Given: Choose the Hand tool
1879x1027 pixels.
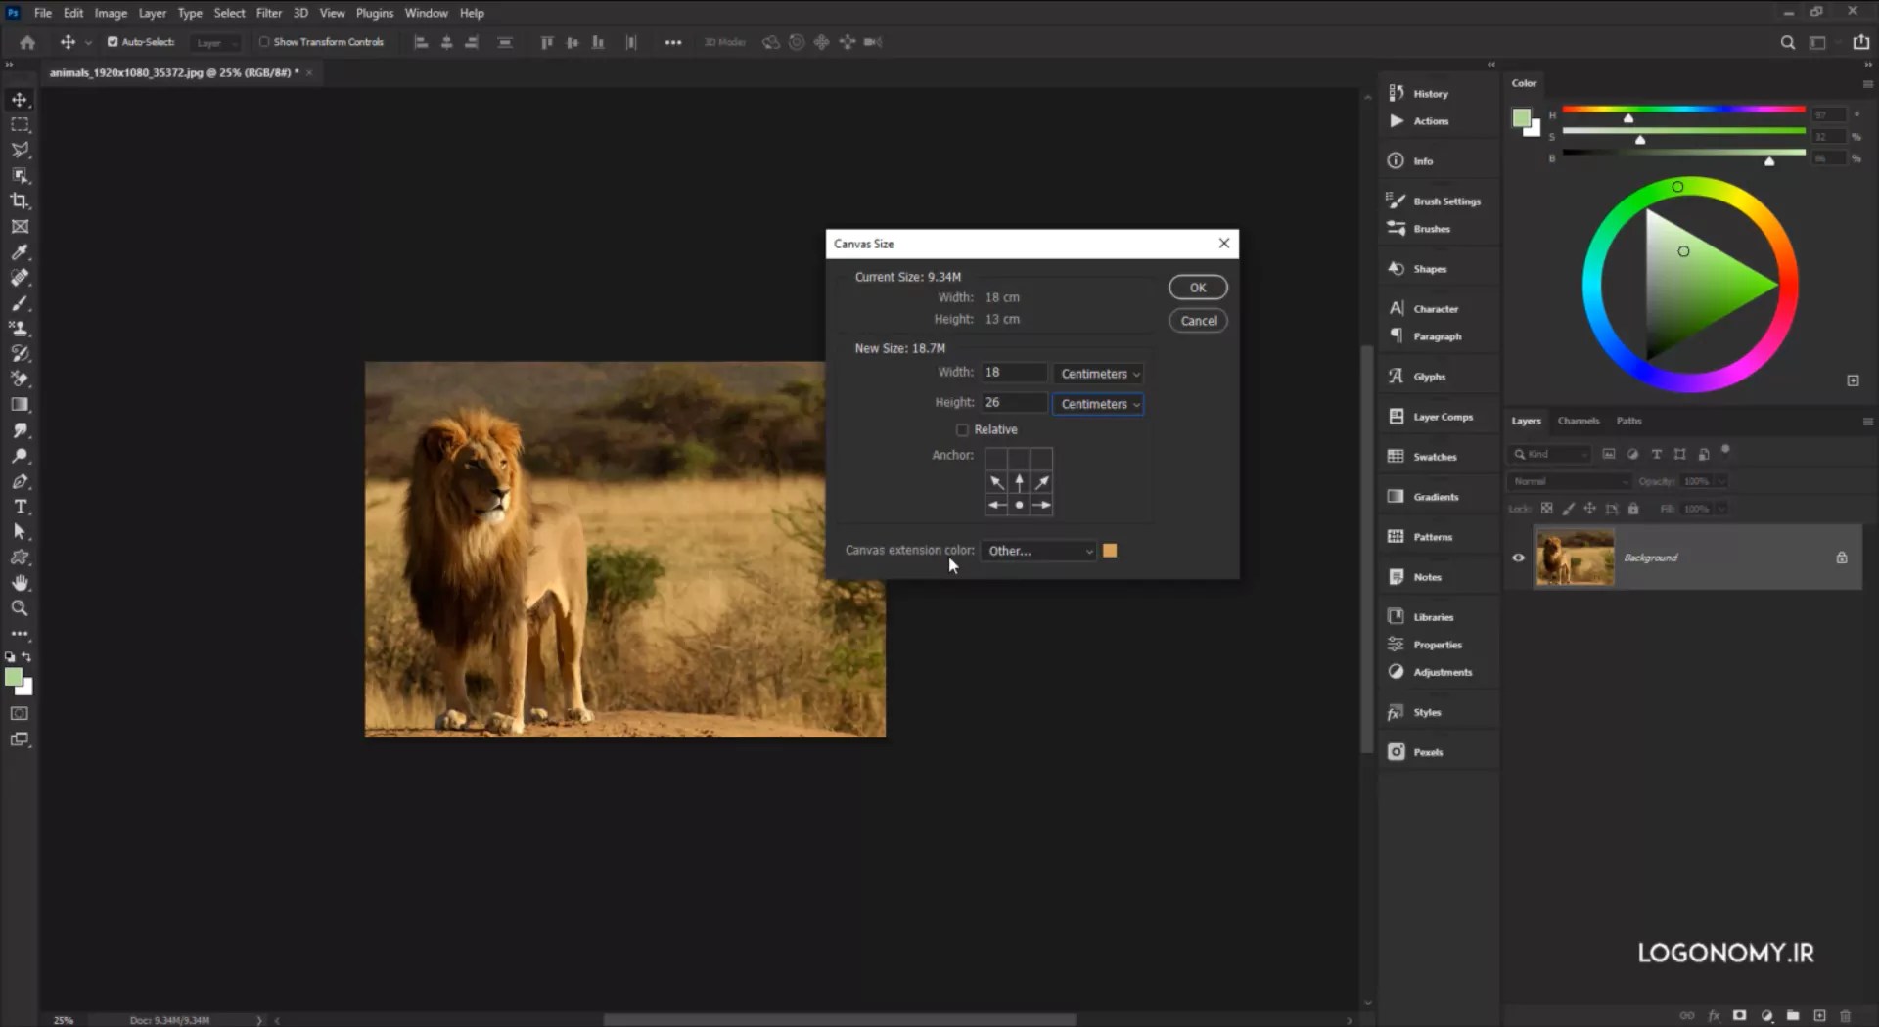Looking at the screenshot, I should (x=20, y=583).
